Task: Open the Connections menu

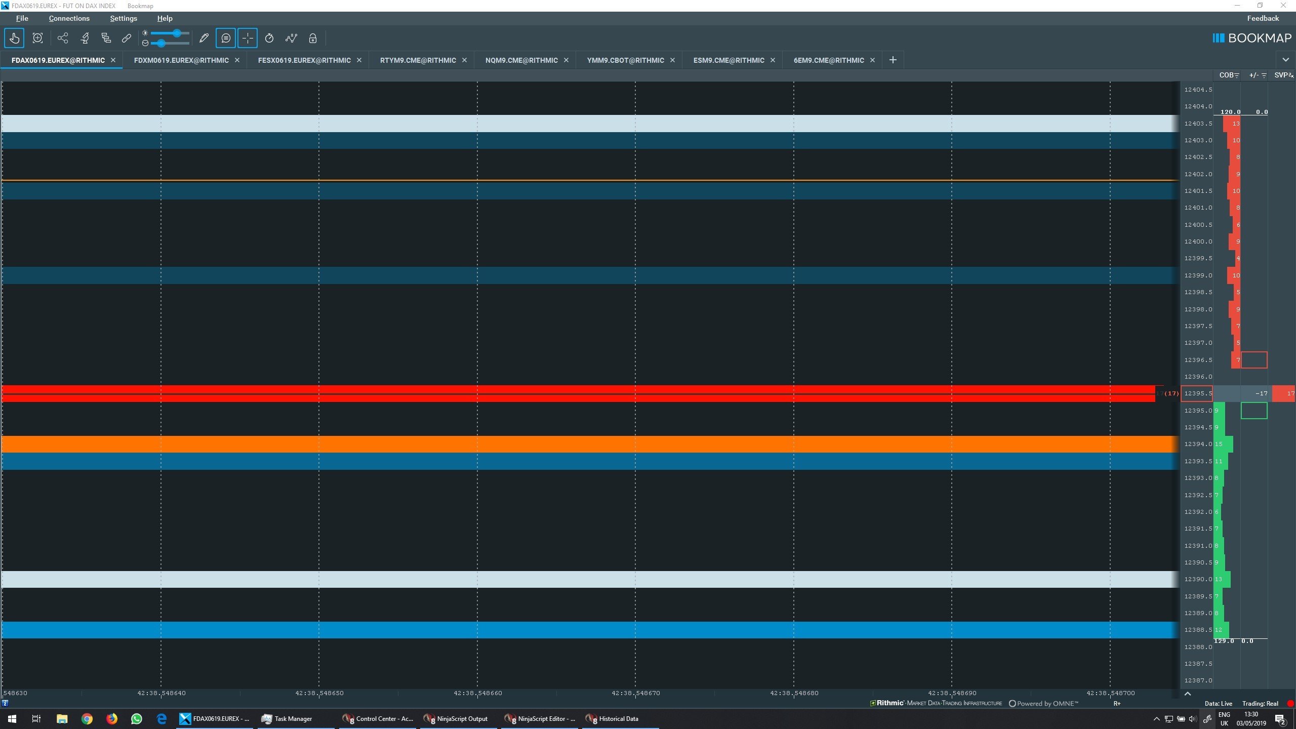Action: 69,18
